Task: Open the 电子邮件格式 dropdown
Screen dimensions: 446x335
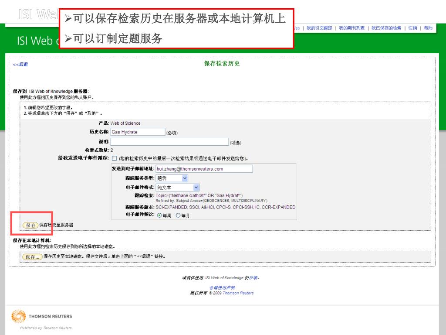Action: point(178,188)
